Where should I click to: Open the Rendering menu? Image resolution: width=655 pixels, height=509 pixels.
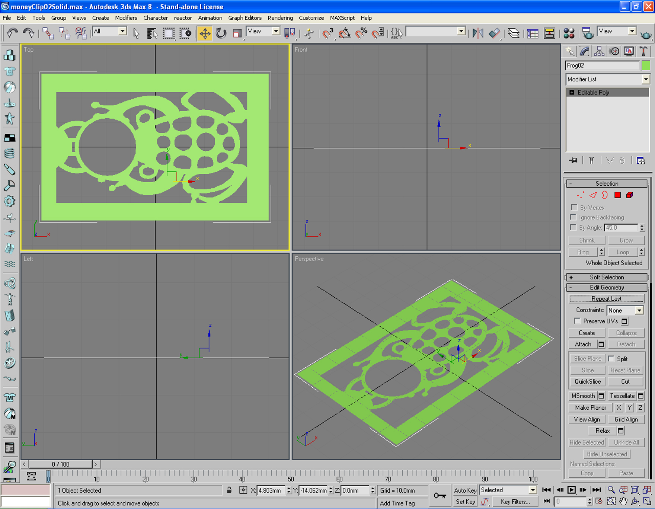coord(280,18)
